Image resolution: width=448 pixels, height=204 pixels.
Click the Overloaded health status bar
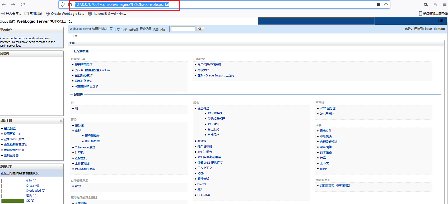[13, 191]
